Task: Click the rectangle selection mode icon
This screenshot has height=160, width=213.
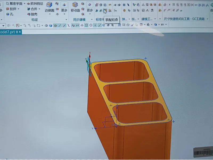Action: tap(38, 26)
